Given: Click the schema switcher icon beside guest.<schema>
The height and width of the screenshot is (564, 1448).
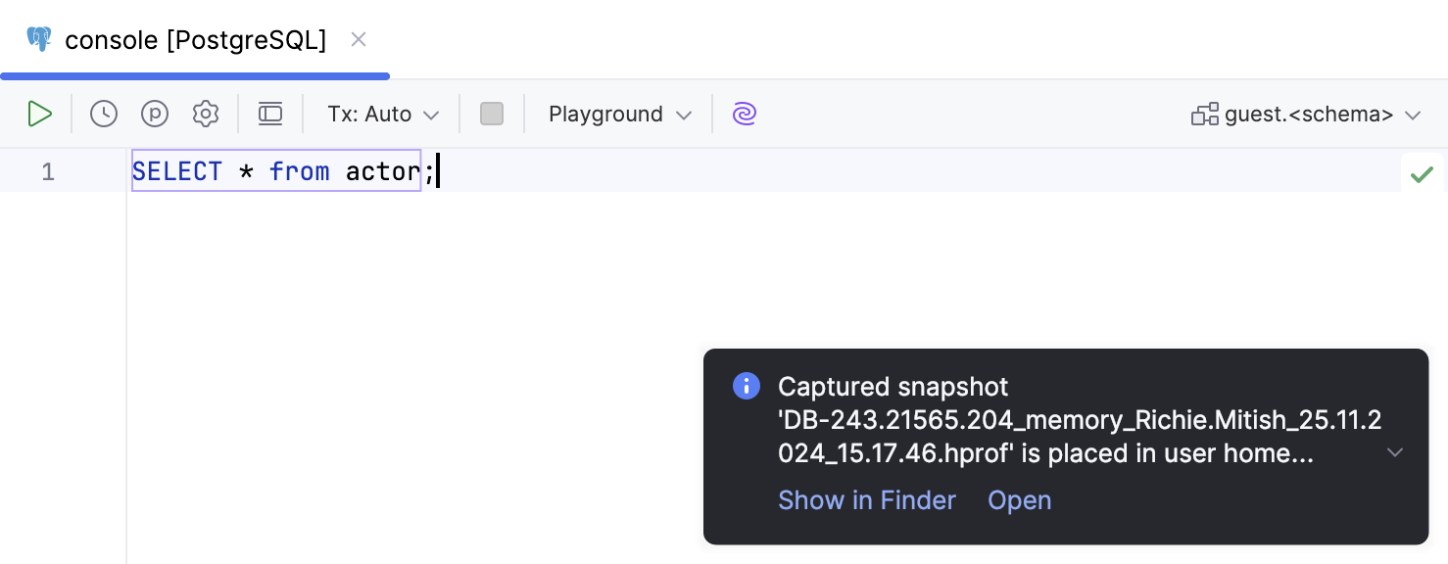Looking at the screenshot, I should 1205,114.
